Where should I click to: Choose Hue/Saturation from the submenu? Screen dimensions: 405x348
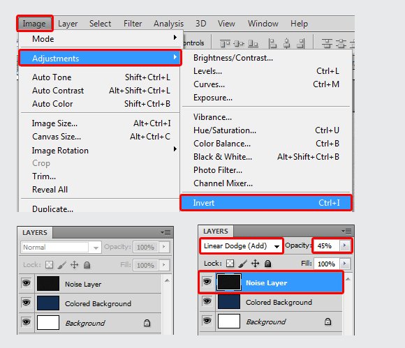point(266,130)
